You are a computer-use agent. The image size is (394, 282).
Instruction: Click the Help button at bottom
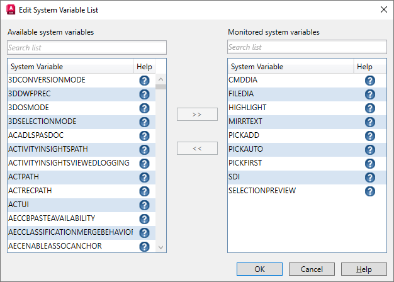pyautogui.click(x=364, y=269)
